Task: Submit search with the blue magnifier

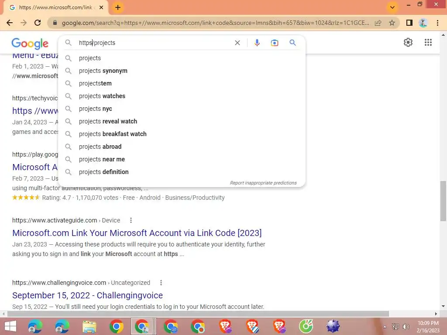Action: (x=292, y=43)
